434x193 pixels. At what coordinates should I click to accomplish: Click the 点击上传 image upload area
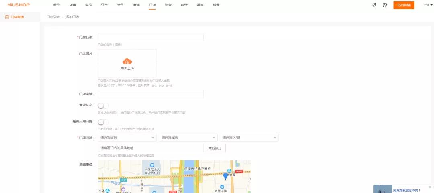pos(127,63)
